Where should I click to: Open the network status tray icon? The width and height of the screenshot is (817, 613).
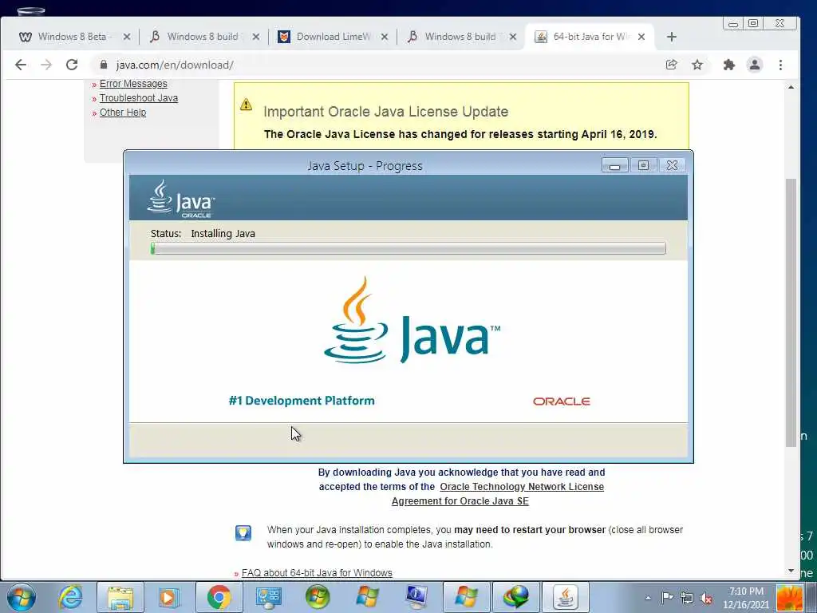tap(687, 598)
